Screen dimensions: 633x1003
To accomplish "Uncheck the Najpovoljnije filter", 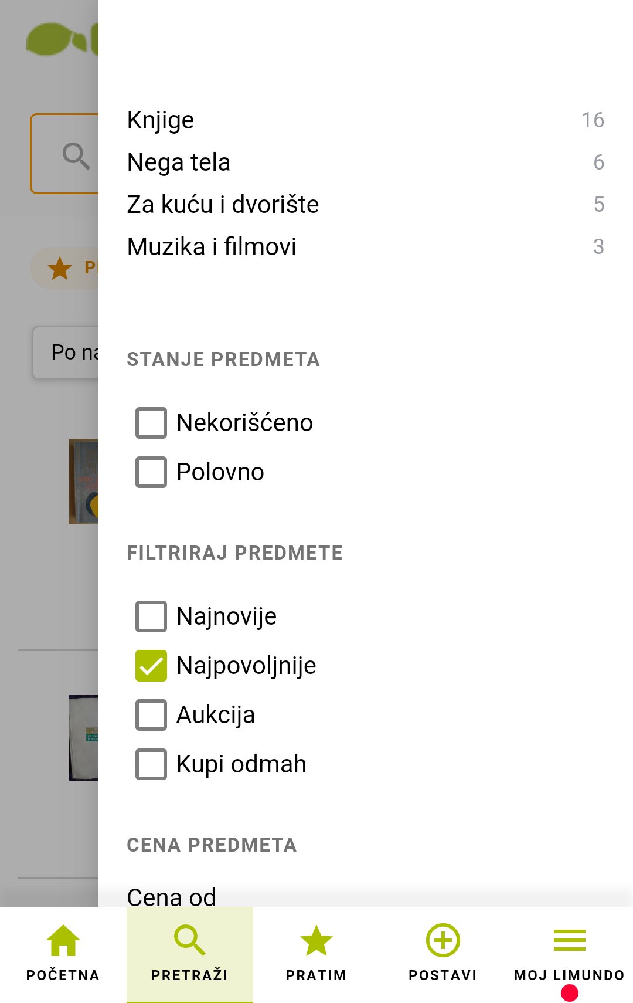I will (x=151, y=665).
